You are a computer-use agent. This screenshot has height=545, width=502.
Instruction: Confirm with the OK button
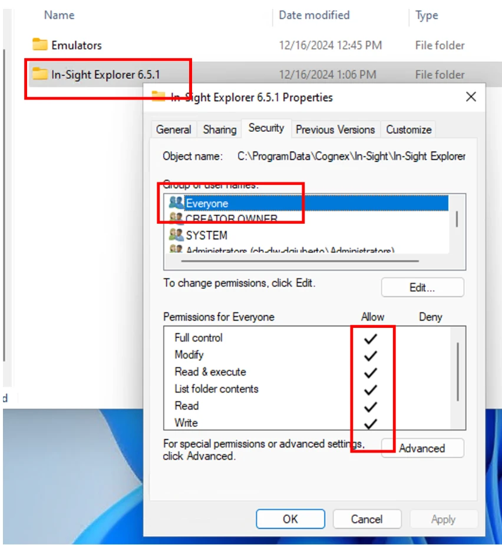coord(290,519)
